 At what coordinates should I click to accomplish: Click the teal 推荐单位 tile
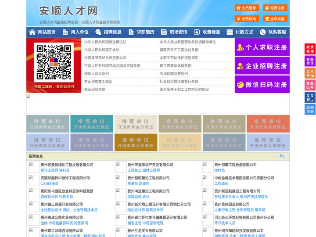pyautogui.click(x=92, y=124)
